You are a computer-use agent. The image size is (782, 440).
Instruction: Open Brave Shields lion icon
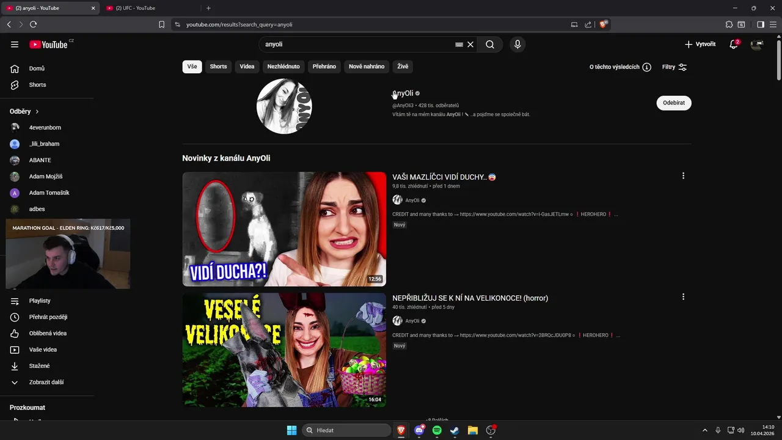point(603,24)
